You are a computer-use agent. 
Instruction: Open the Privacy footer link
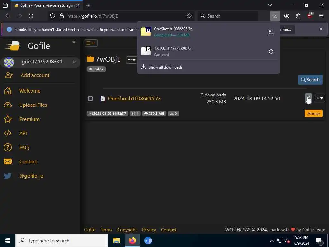click(x=149, y=230)
